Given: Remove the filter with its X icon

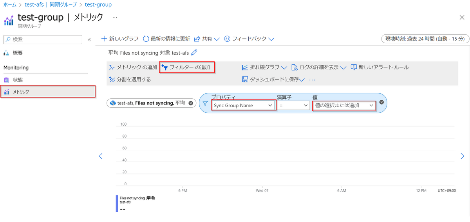Looking at the screenshot, I should [381, 103].
